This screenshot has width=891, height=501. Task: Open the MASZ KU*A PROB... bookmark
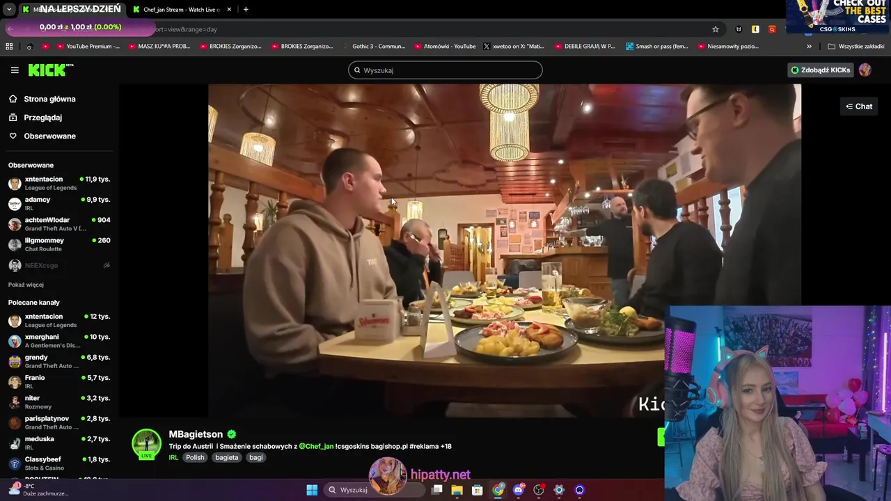(158, 47)
